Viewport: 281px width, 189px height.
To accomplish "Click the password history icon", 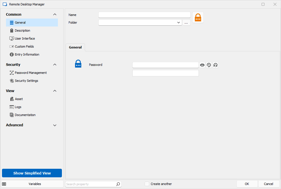I will click(215, 65).
